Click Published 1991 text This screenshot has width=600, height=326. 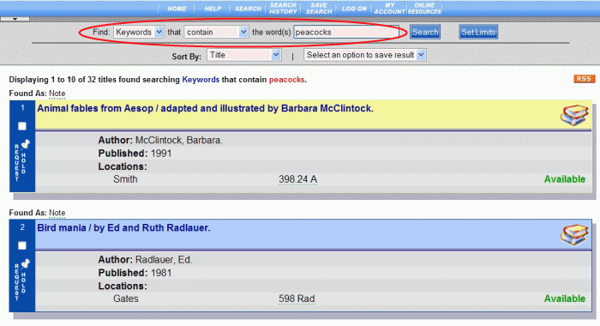click(135, 154)
